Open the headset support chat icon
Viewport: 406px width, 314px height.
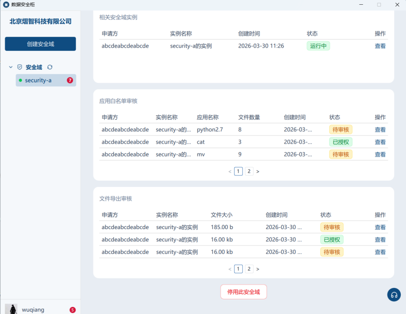pyautogui.click(x=394, y=295)
